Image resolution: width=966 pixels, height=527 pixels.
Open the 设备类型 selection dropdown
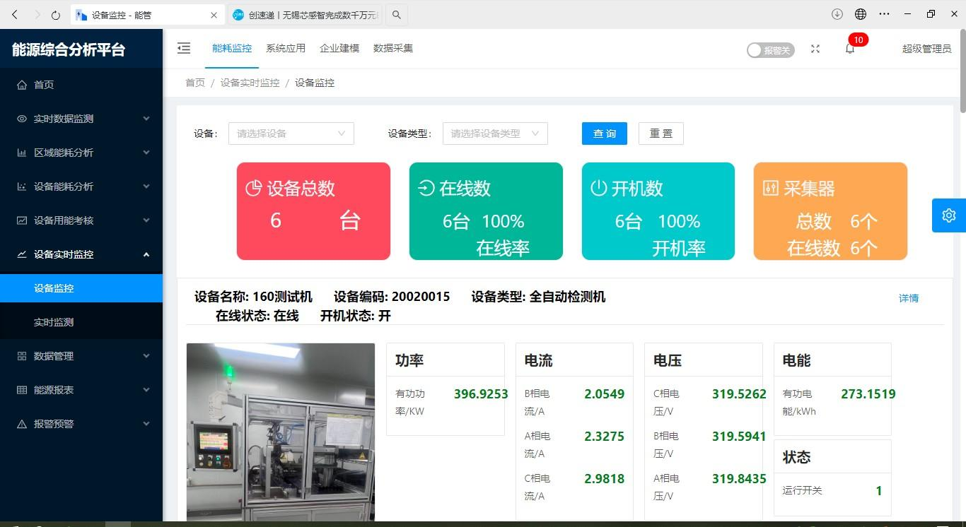click(x=494, y=134)
